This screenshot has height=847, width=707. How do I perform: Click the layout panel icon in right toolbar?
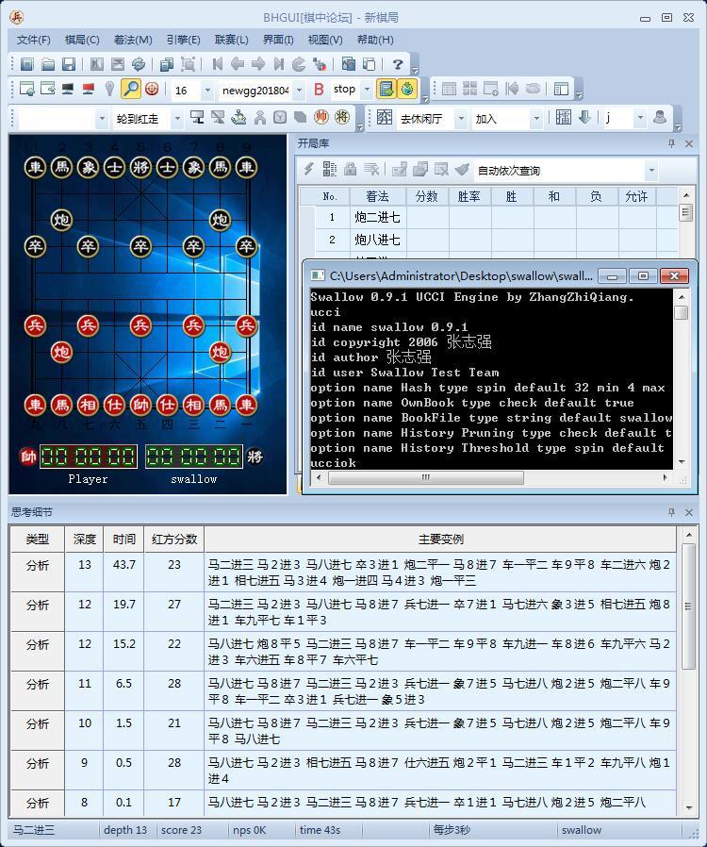coord(561,89)
